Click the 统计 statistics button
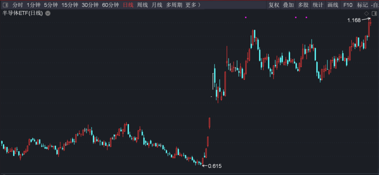379x175 pixels. 318,5
